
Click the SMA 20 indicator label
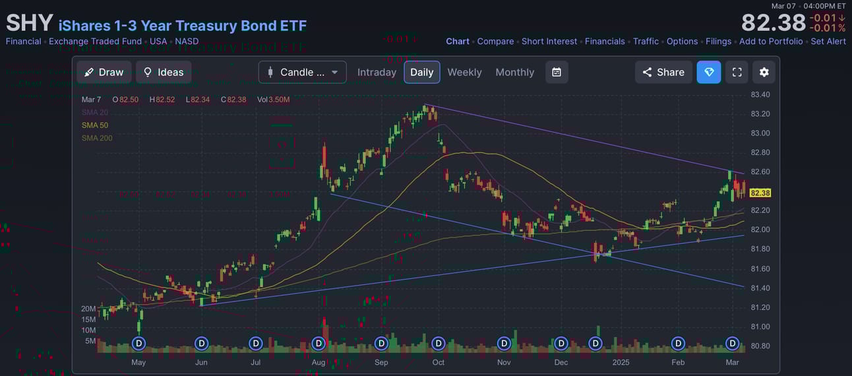click(95, 112)
